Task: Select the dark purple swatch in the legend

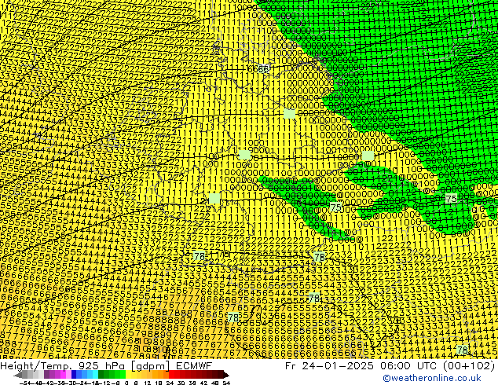Action: [46, 375]
